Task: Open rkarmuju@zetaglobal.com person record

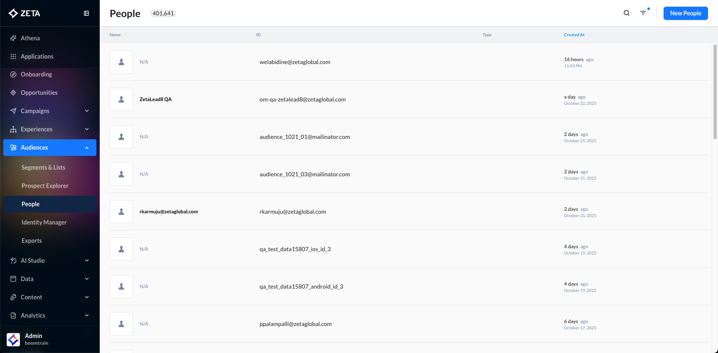Action: point(169,212)
